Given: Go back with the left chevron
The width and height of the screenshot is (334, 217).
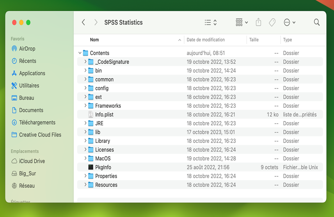Looking at the screenshot, I should click(x=83, y=23).
